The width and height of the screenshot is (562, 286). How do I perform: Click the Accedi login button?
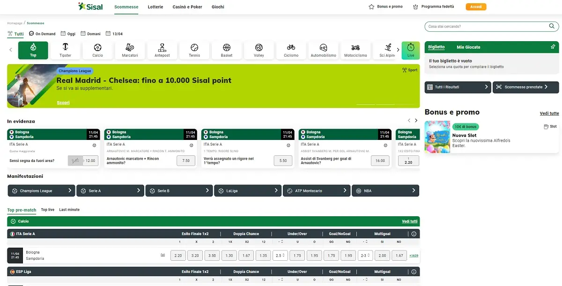(x=476, y=7)
